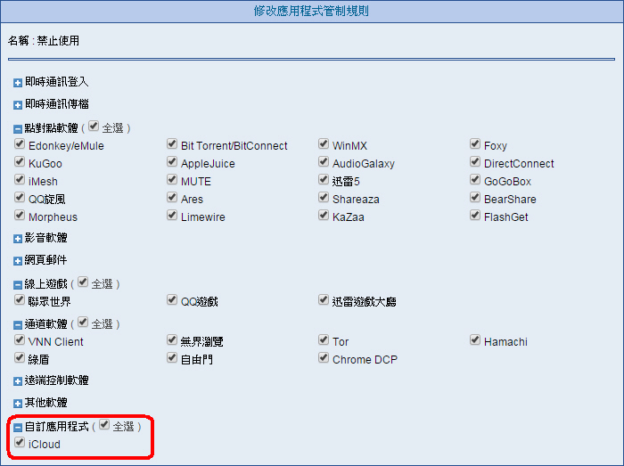Uncheck the Tor checkbox
The height and width of the screenshot is (466, 624).
point(324,339)
